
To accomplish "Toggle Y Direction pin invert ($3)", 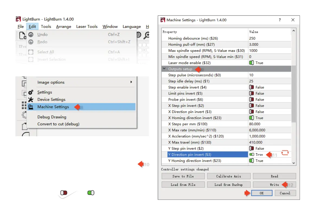I will tap(251, 155).
